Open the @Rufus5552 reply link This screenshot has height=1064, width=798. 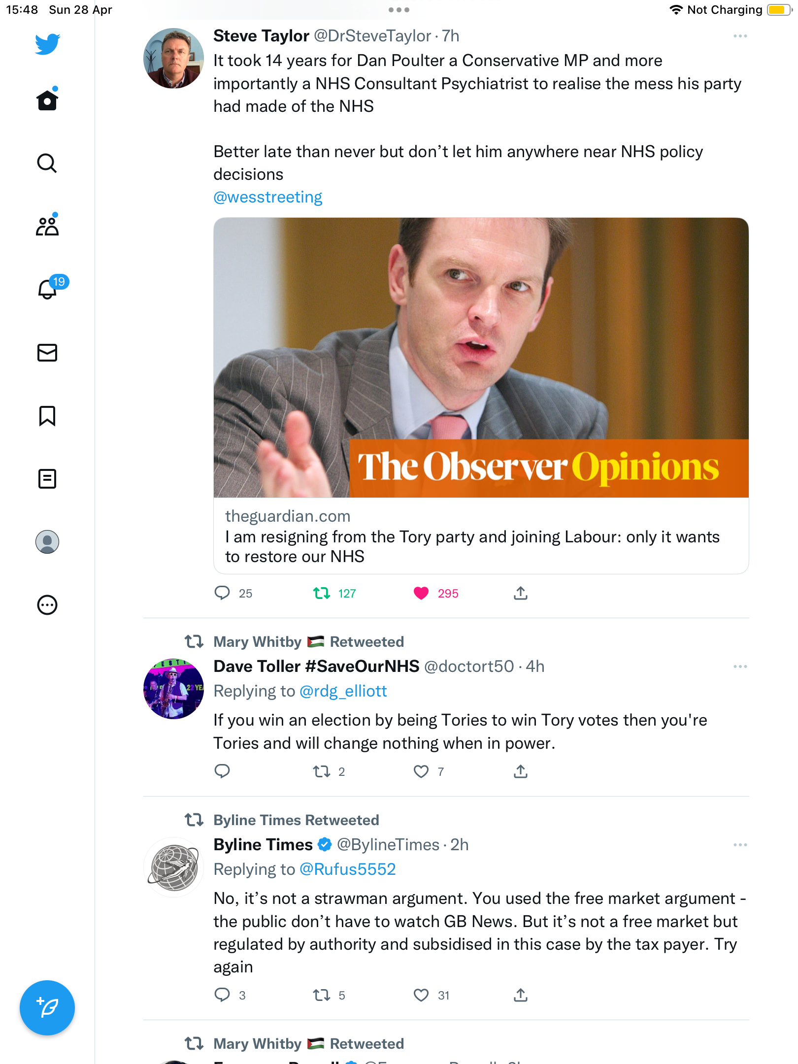click(x=348, y=869)
